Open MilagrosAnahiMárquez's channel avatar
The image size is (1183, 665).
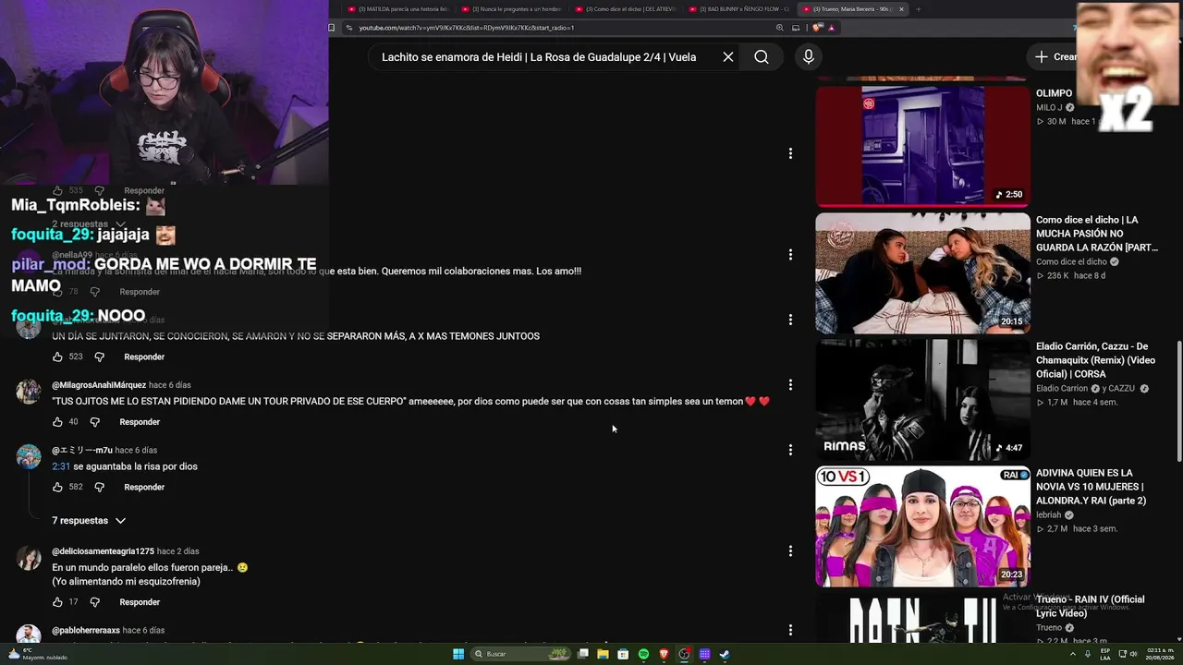(29, 392)
